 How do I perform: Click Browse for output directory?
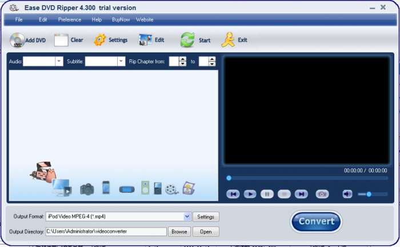tap(179, 232)
